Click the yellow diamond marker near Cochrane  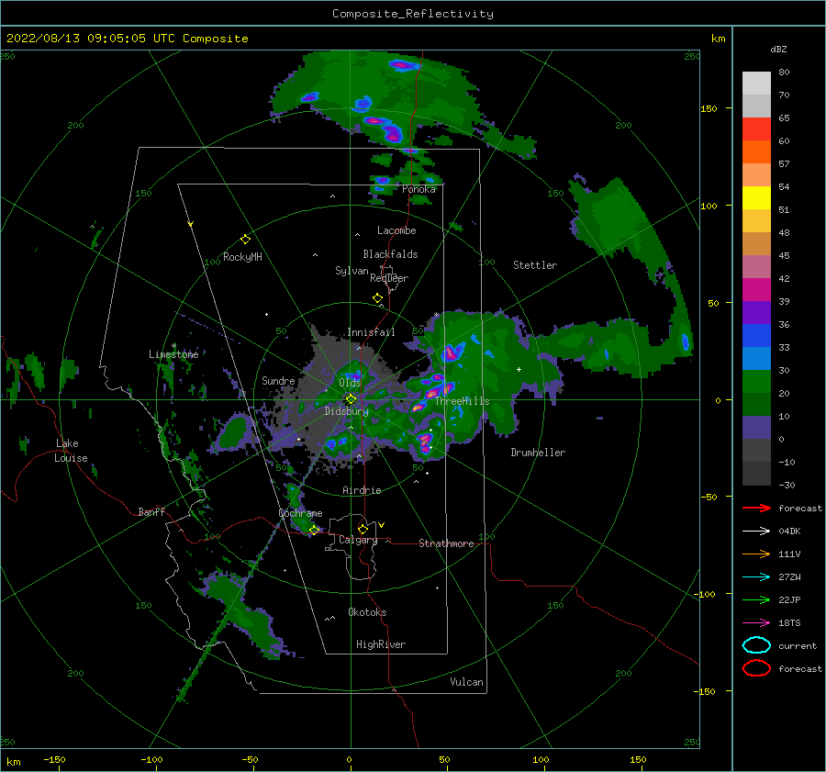314,530
